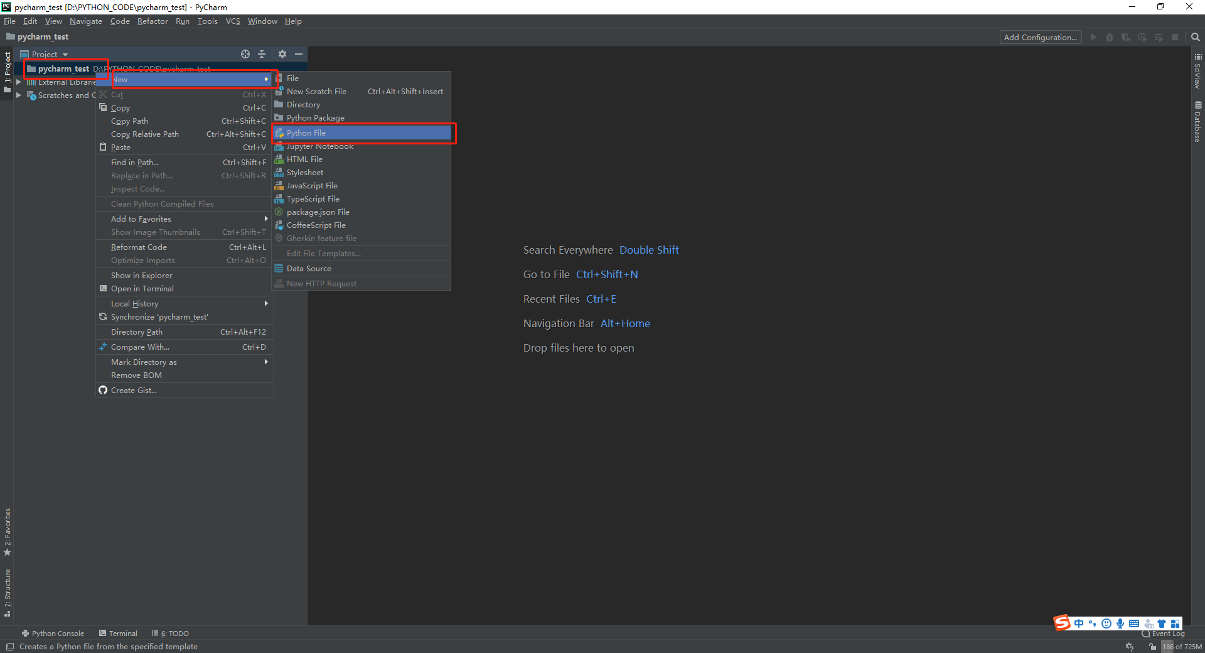Viewport: 1205px width, 653px height.
Task: Click the interpreter settings status bar icon
Action: coord(1130,647)
